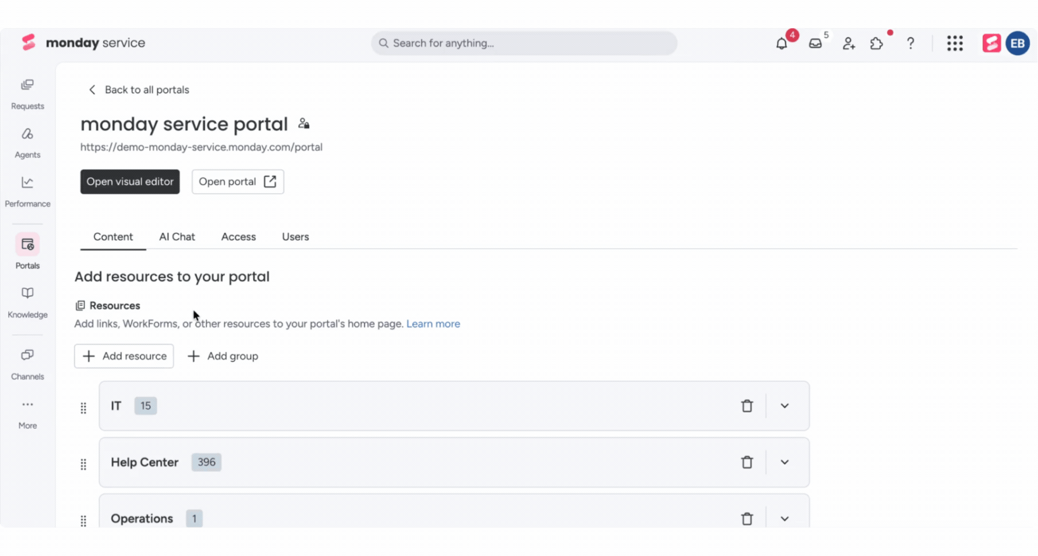Switch to the Access tab
Image resolution: width=1038 pixels, height=556 pixels.
tap(239, 237)
